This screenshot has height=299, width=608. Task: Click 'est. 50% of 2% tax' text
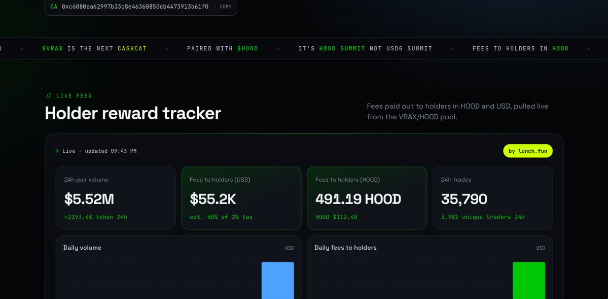pyautogui.click(x=221, y=217)
